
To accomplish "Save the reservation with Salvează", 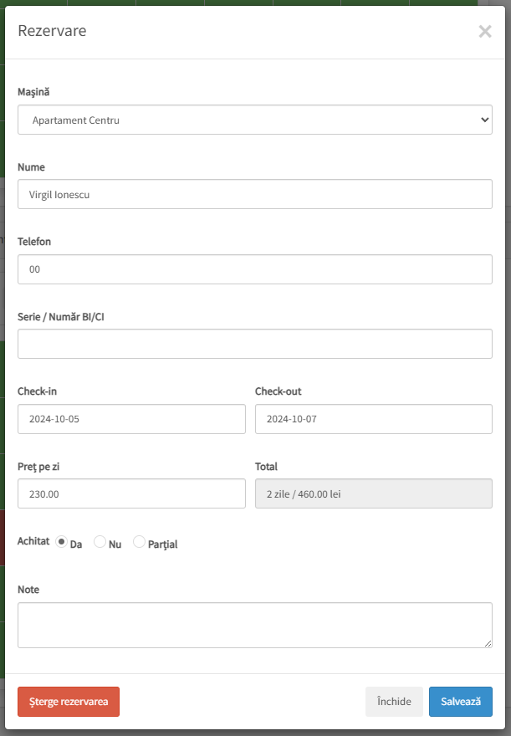I will pos(460,701).
